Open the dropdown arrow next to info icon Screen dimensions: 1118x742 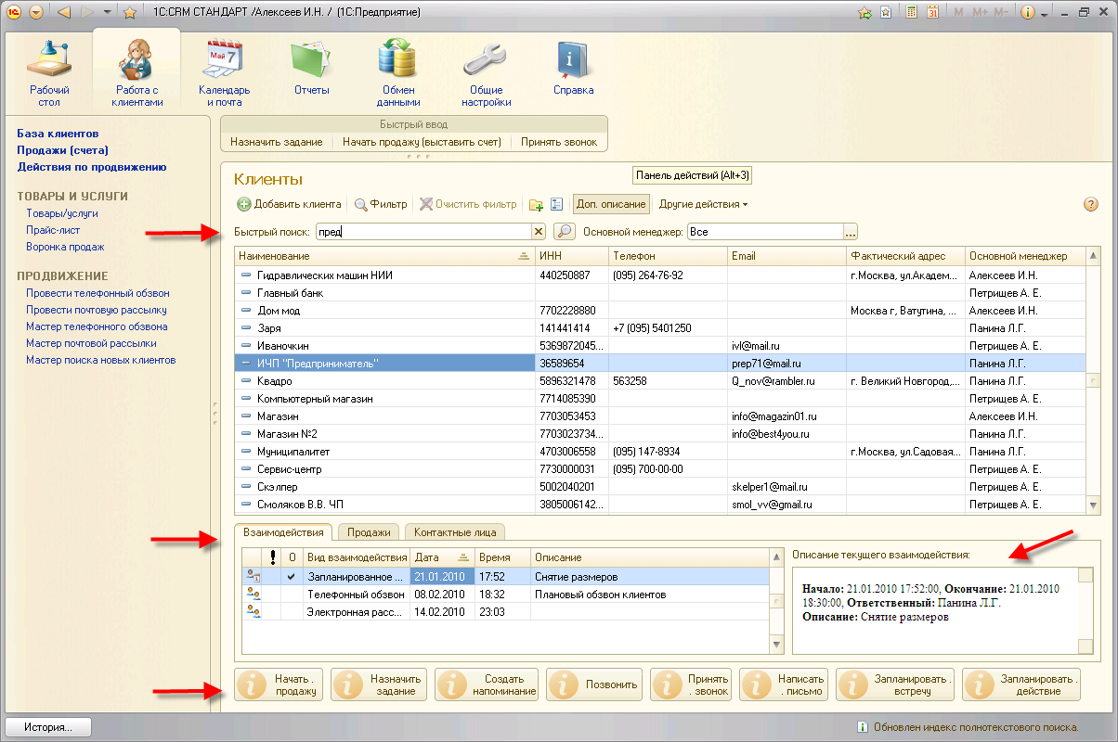pyautogui.click(x=1045, y=14)
